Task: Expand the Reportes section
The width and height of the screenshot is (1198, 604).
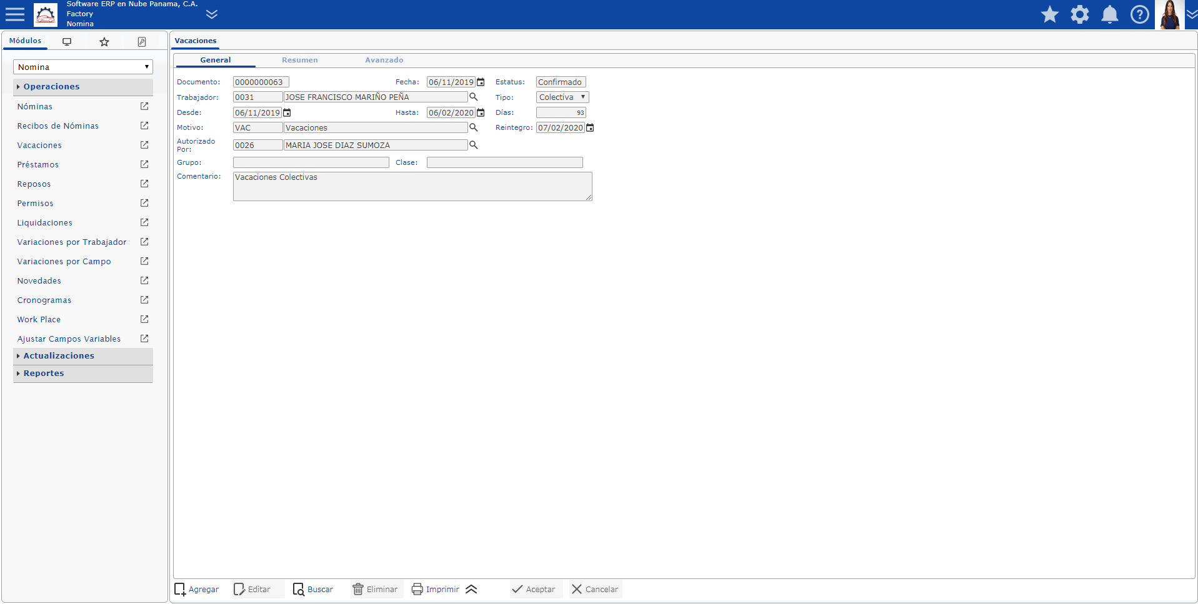Action: tap(83, 374)
